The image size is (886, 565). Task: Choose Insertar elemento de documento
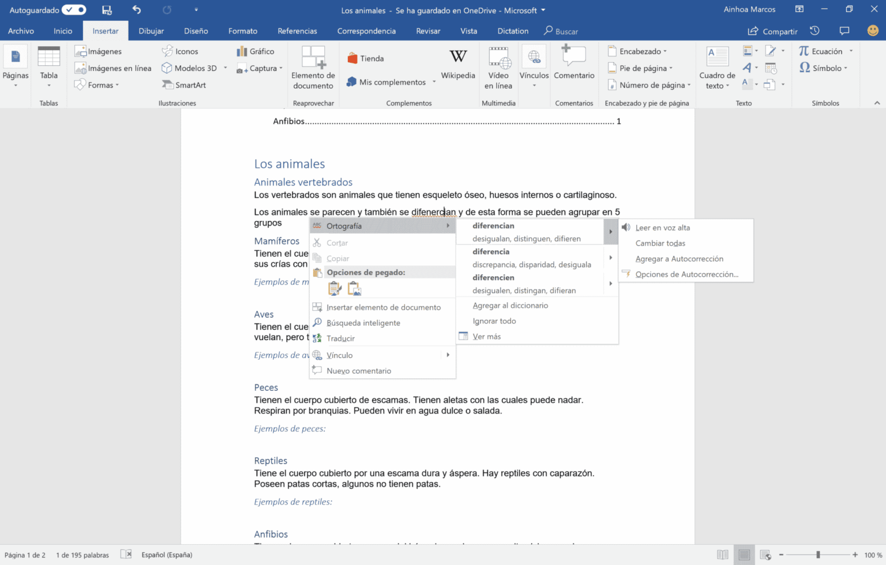382,307
